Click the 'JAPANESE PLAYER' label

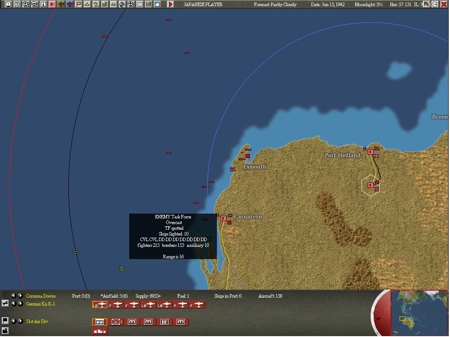pos(203,4)
